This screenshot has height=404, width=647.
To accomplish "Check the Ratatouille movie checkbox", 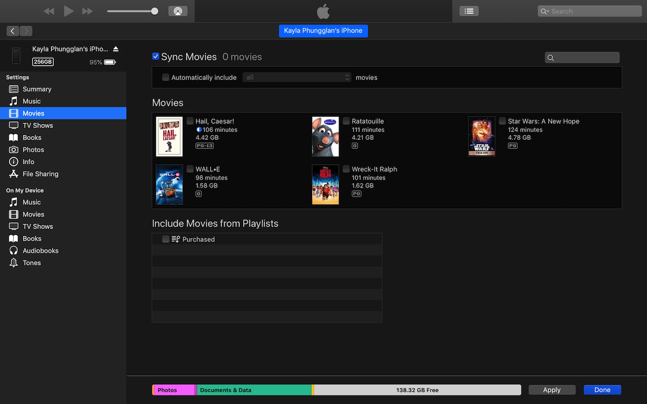I will click(346, 121).
